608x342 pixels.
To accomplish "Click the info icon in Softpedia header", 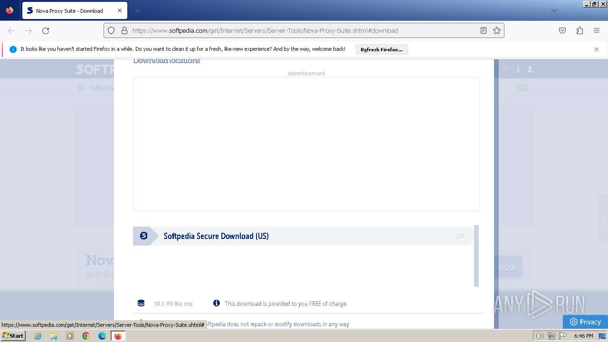I will point(518,69).
